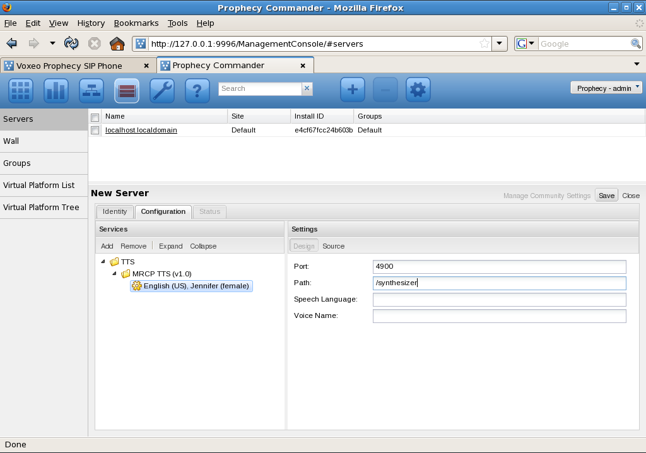Screen dimensions: 646x453
Task: Open the localhost.localdomain server link
Action: click(141, 130)
